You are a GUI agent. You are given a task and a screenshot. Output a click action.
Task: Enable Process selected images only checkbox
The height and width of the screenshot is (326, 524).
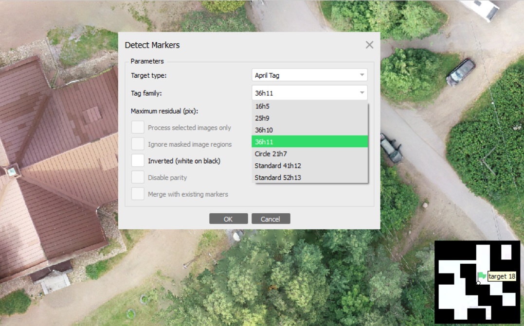coord(139,128)
